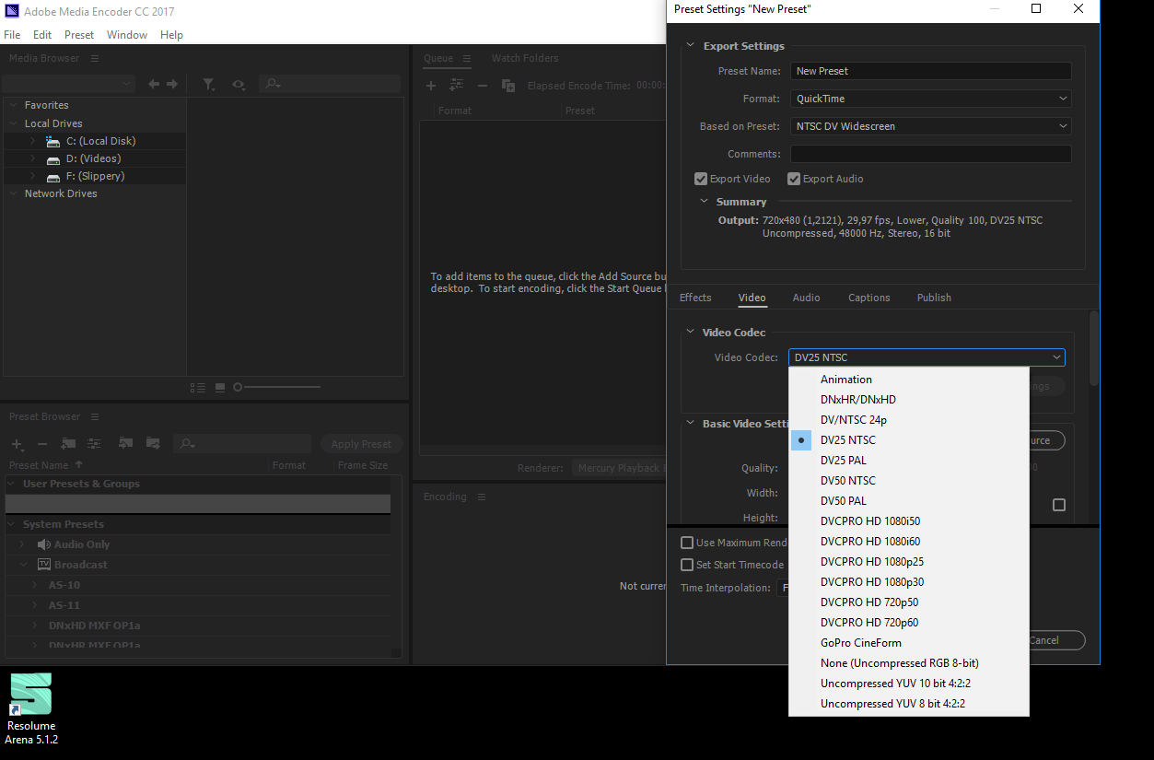This screenshot has width=1154, height=760.
Task: Click the Import Presets icon in Preset Browser
Action: point(125,444)
